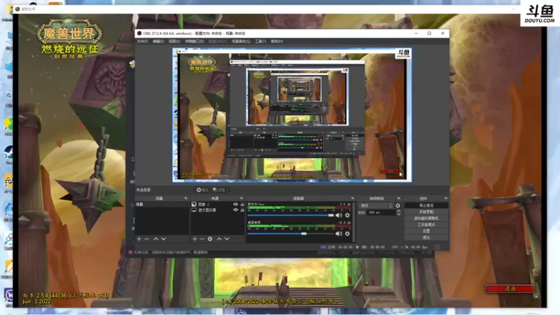
Task: Open 桌面音频 audio settings gear
Action: 347,234
